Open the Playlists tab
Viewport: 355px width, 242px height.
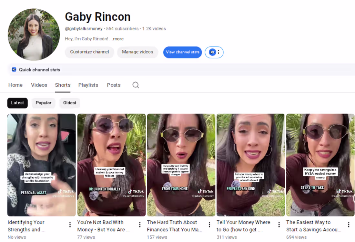coord(88,85)
